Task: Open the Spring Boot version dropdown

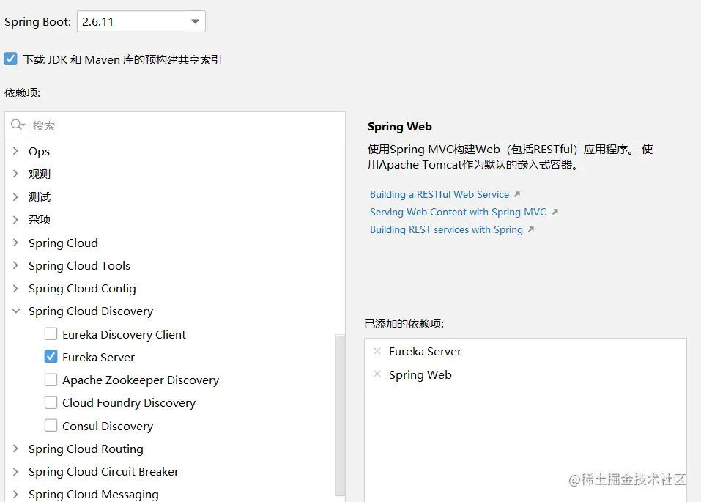Action: (141, 21)
